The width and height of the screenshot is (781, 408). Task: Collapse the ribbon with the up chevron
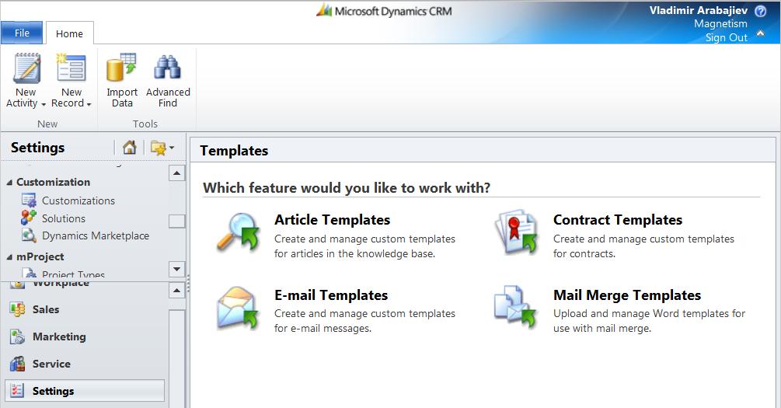pos(761,33)
